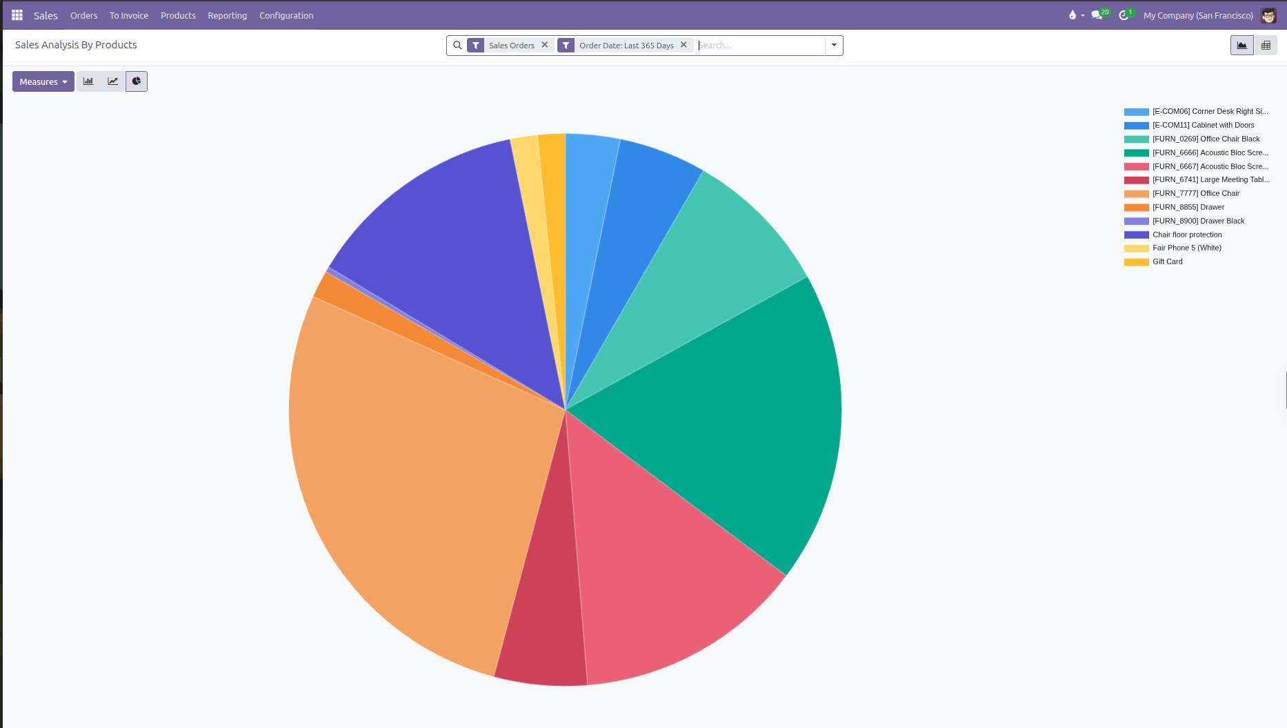Click the Gift Card legend label
This screenshot has width=1287, height=728.
pos(1168,262)
